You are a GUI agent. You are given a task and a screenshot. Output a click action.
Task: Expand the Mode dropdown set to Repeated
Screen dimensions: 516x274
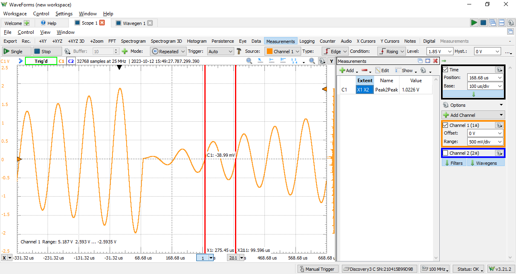(168, 51)
